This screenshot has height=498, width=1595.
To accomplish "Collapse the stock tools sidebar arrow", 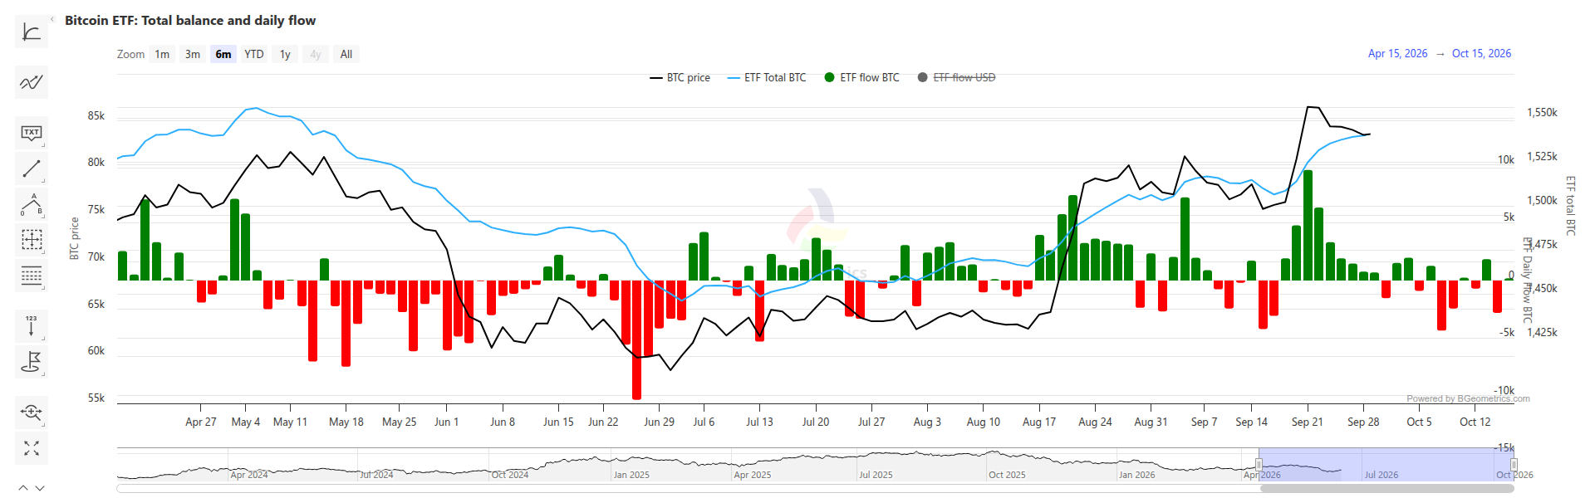I will 52,19.
